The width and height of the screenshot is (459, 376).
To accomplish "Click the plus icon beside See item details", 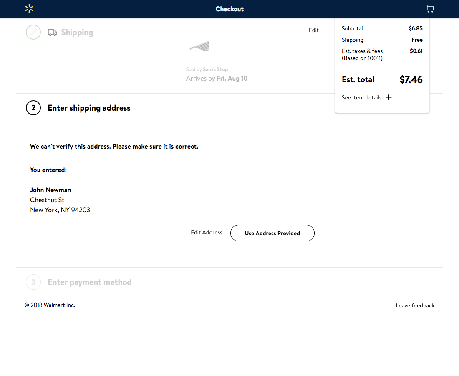I will (388, 97).
